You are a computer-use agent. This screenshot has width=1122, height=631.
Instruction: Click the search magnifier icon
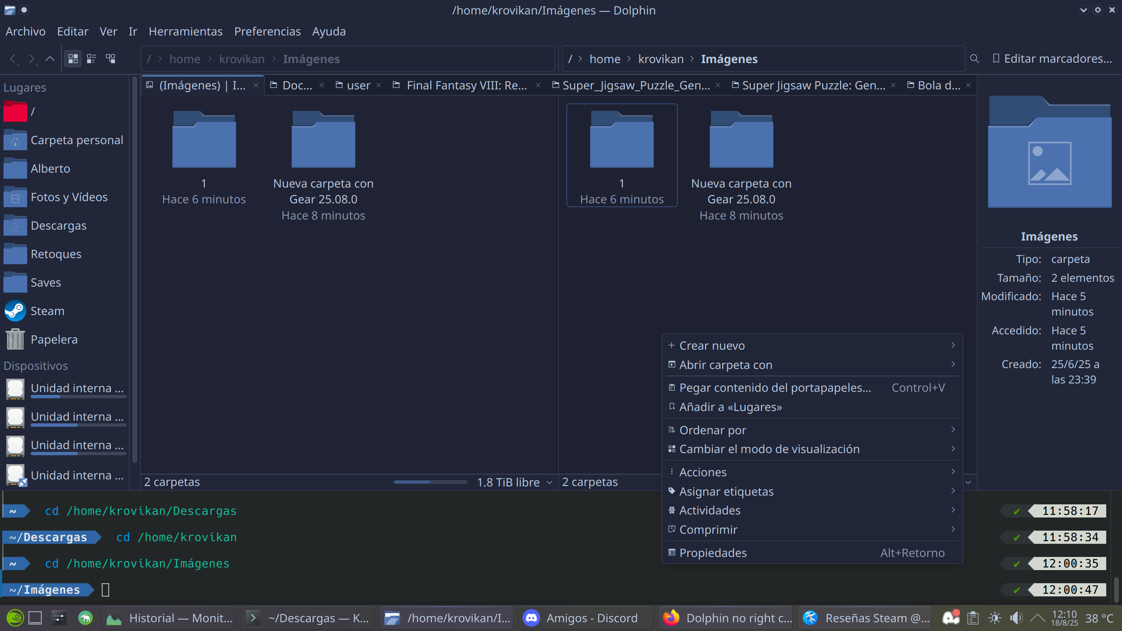coord(974,59)
